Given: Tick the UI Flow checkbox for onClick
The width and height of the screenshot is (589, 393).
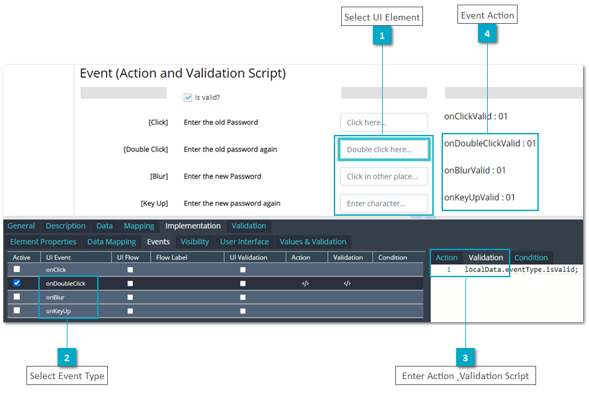Looking at the screenshot, I should click(x=130, y=270).
